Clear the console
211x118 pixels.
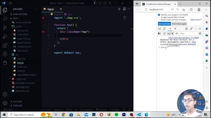(164, 33)
